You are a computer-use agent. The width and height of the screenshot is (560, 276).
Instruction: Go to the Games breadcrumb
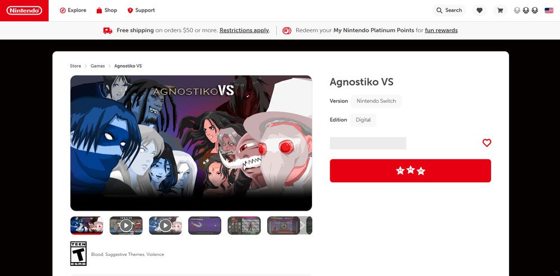tap(97, 66)
